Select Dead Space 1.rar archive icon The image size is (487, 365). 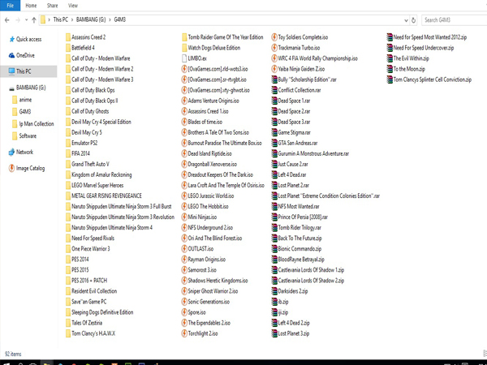pyautogui.click(x=274, y=101)
